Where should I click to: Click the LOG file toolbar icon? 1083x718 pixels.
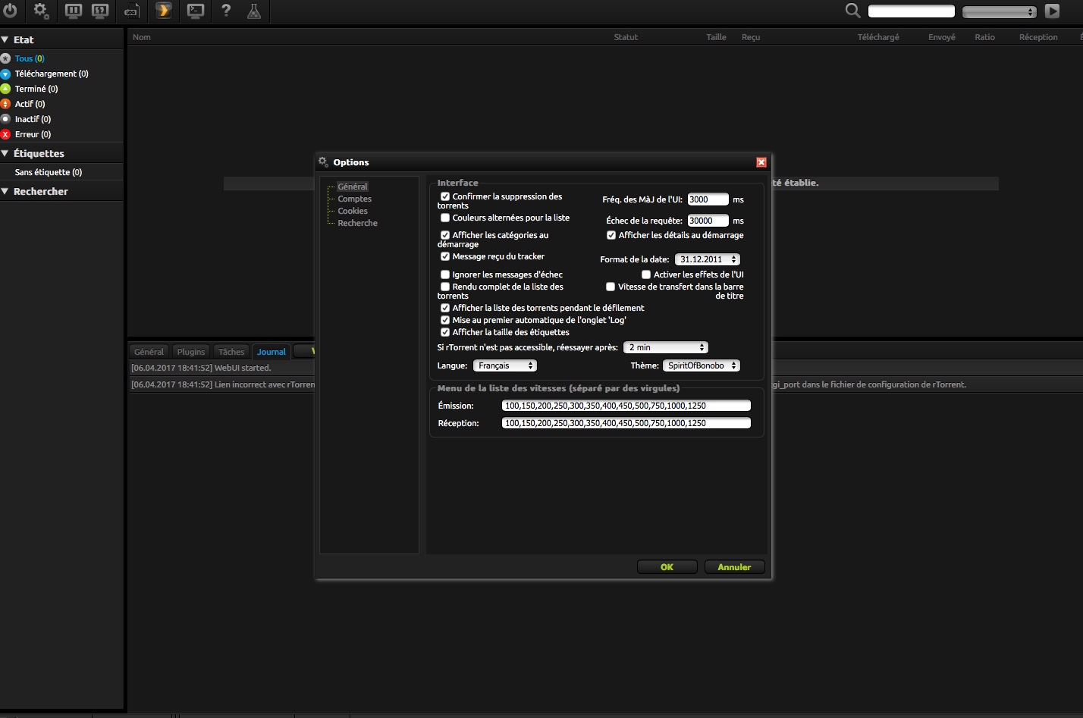131,11
